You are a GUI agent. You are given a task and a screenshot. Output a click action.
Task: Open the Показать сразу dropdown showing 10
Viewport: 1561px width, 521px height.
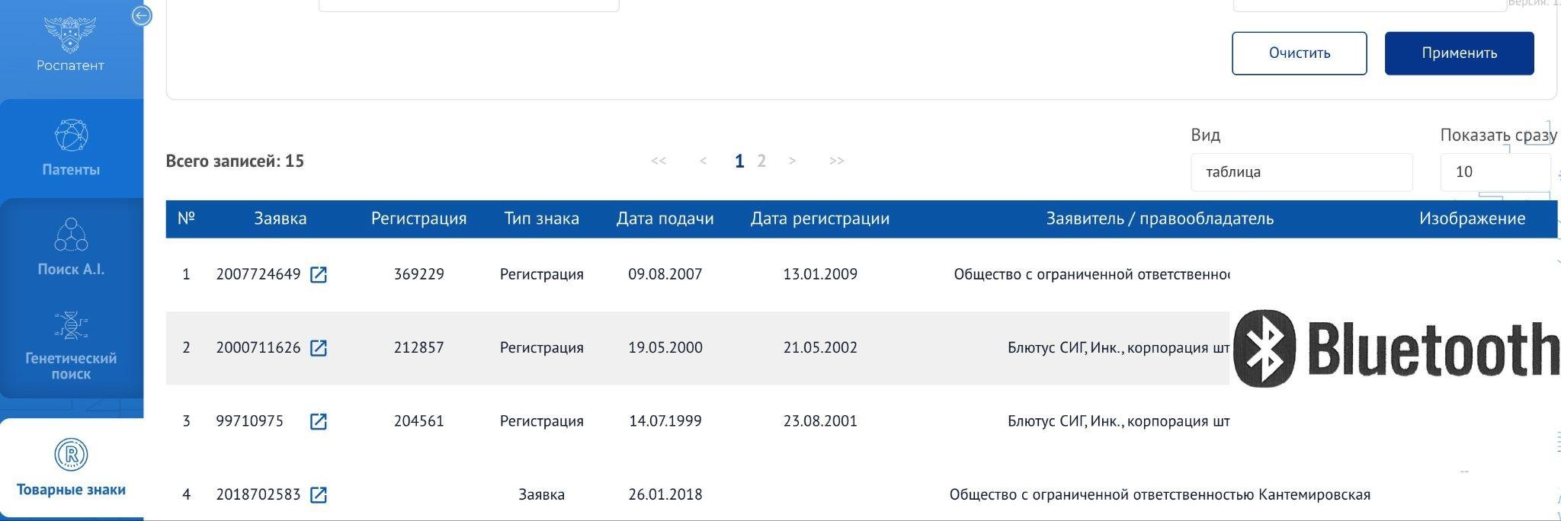click(1495, 172)
